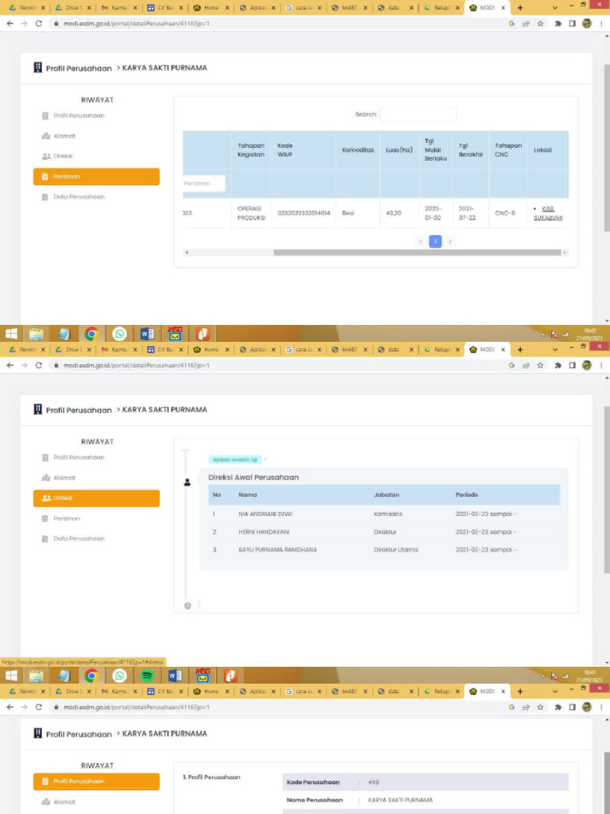
Task: Bookmark the page via star in Perizinan table browser
Action: tap(540, 23)
